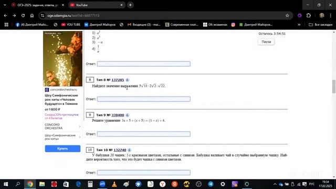This screenshot has height=189, width=336.
Task: Open Telegram from the taskbar
Action: 211,184
